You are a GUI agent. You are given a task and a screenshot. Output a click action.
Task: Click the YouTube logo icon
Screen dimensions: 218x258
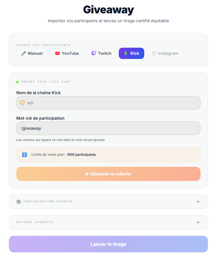(57, 53)
